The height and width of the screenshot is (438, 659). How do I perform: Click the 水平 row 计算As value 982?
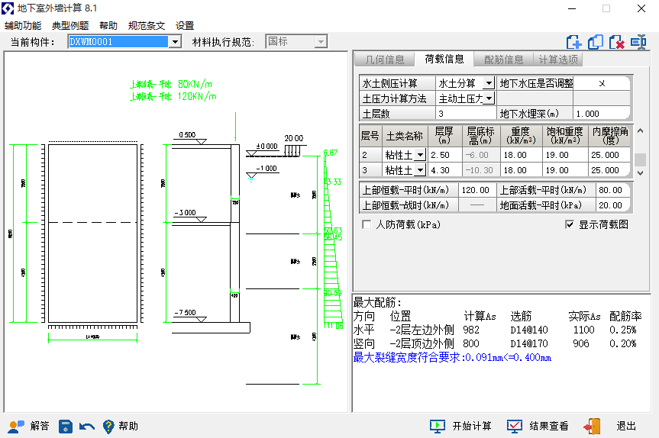click(x=471, y=330)
